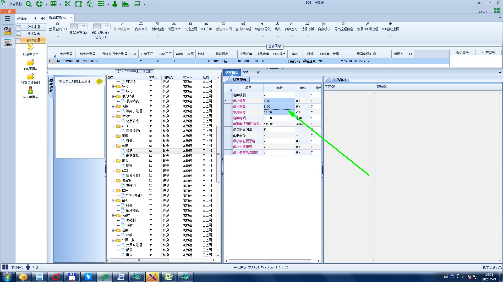Open 新流程指示 lightning icon in sidebar
This screenshot has height=282, width=503.
30,48
